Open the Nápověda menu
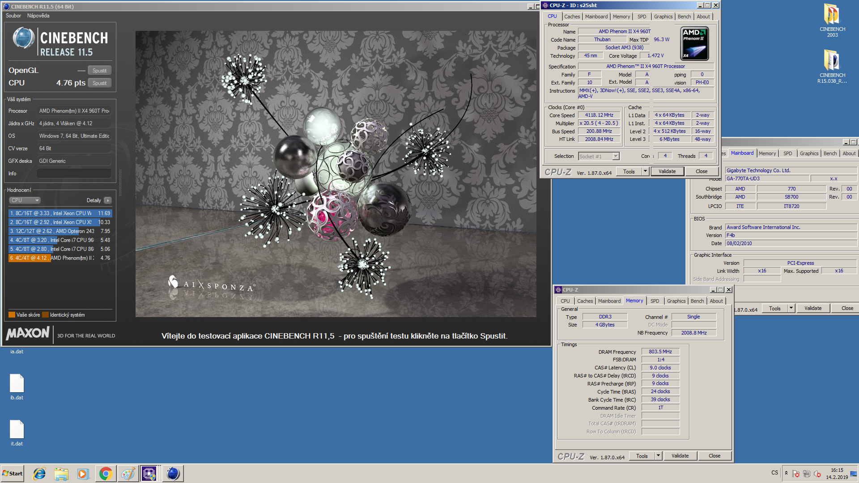Image resolution: width=859 pixels, height=483 pixels. pyautogui.click(x=38, y=16)
